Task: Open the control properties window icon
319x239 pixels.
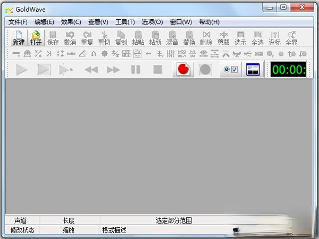Action: (253, 69)
